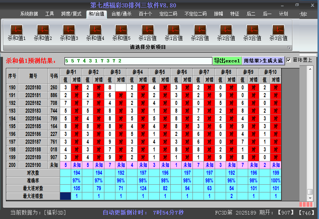
Task: Open the 杀和值5 analysis icon
Action: tap(121, 32)
